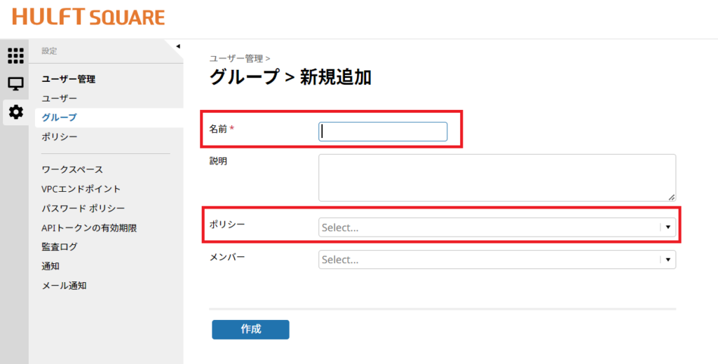Collapse the settings side panel arrow
Screen dimensions: 718x364
pos(177,46)
